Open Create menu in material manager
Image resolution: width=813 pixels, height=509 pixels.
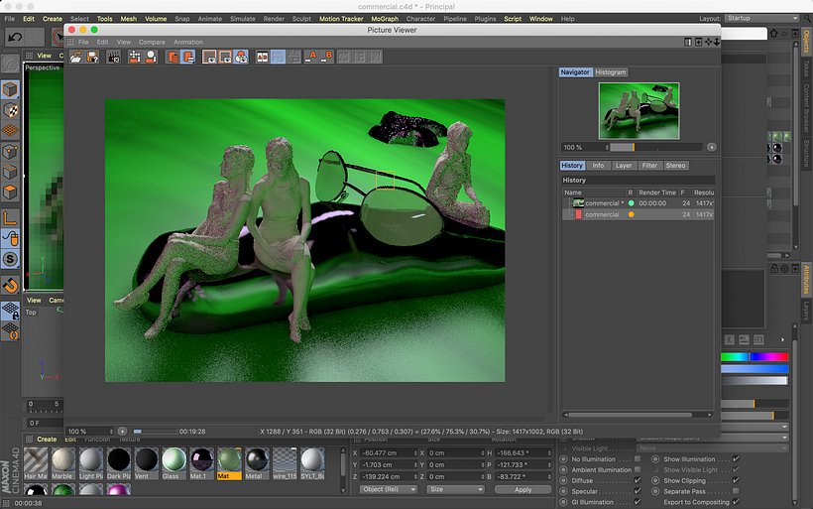coord(47,439)
